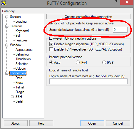Open Appearance settings
The width and height of the screenshot is (134, 129).
tap(24, 50)
